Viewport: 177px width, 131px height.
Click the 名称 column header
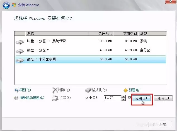tap(57, 34)
